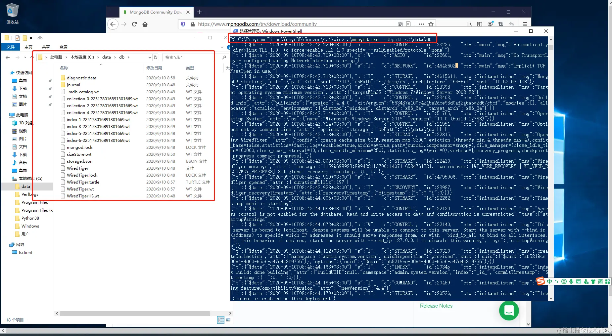Image resolution: width=612 pixels, height=336 pixels.
Task: Open Firefox library
Action: [469, 24]
